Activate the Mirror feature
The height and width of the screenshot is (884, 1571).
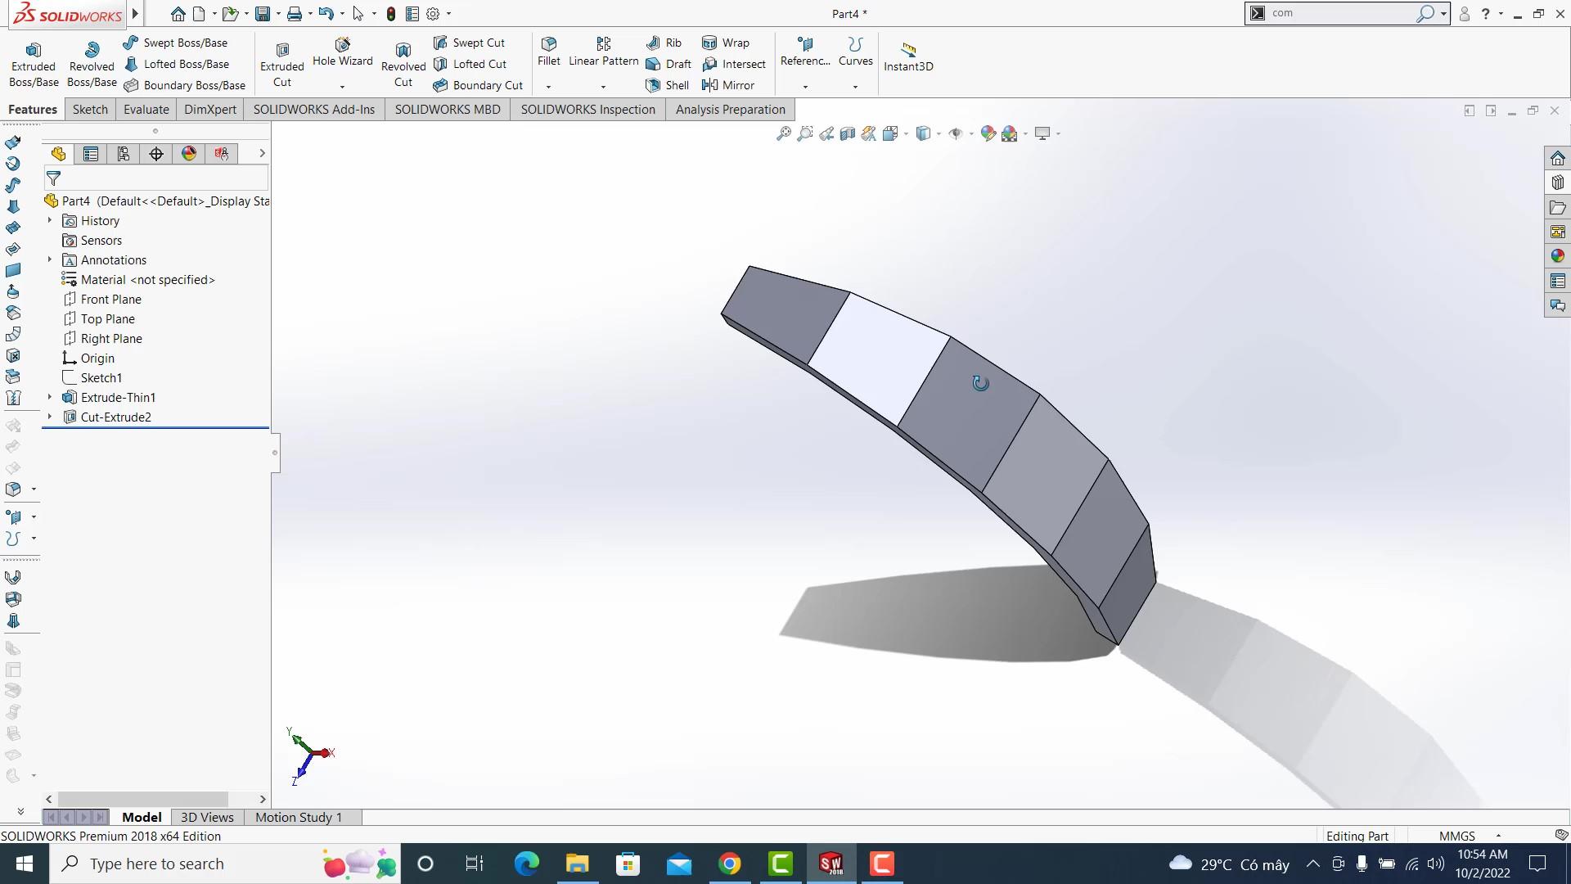728,85
